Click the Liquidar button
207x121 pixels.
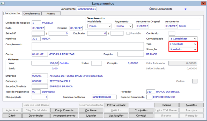tap(91, 116)
